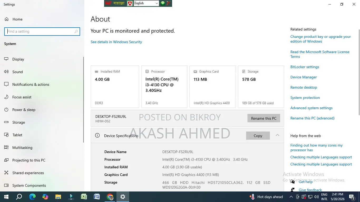Open Word from the taskbar
Viewport: 360px width, 202px height.
pyautogui.click(x=97, y=197)
